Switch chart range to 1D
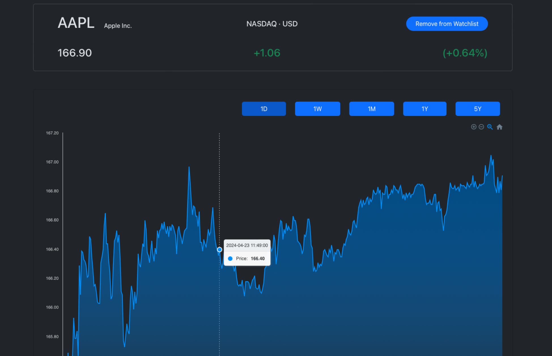The width and height of the screenshot is (552, 356). click(x=264, y=109)
